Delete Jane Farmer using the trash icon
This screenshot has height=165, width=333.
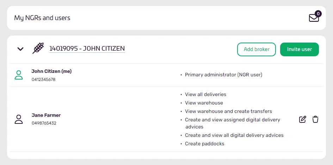[315, 119]
